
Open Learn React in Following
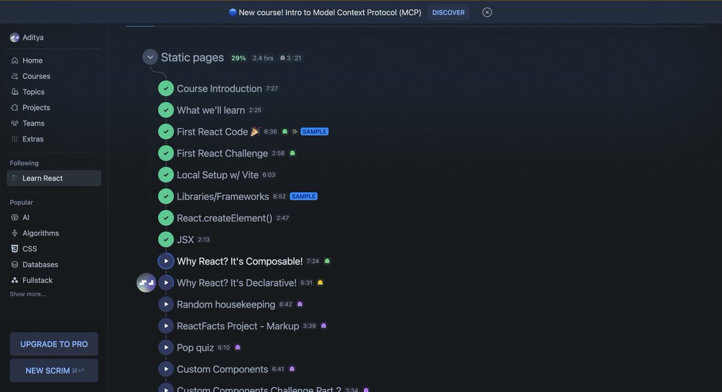(54, 178)
